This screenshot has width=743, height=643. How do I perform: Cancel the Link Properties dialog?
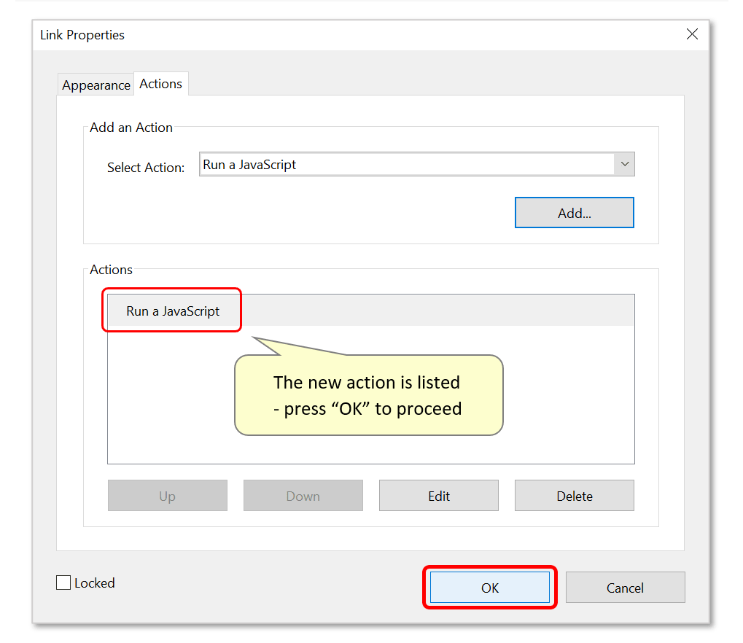tap(625, 587)
